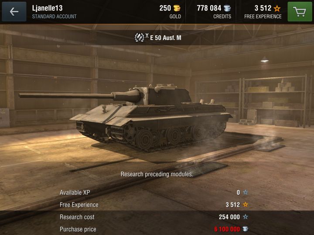Click the STANDARD ACCOUNT label
Image resolution: width=314 pixels, height=235 pixels.
[54, 17]
